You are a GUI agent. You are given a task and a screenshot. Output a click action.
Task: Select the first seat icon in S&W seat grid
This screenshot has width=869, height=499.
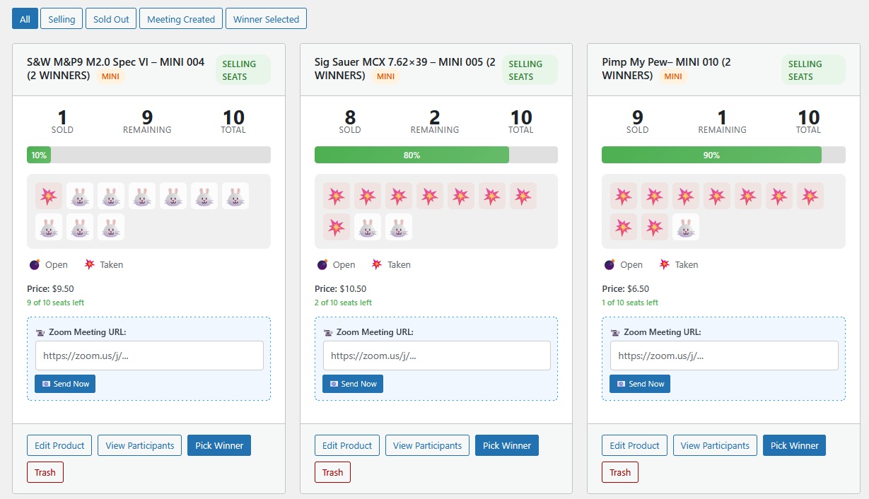[x=49, y=196]
